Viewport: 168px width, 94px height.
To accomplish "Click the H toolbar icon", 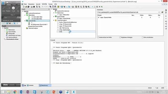I will tap(99, 7).
